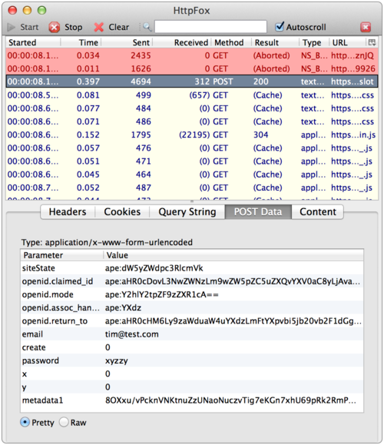Select the aborted request ending znJQ
384x445 pixels.
tap(192, 55)
